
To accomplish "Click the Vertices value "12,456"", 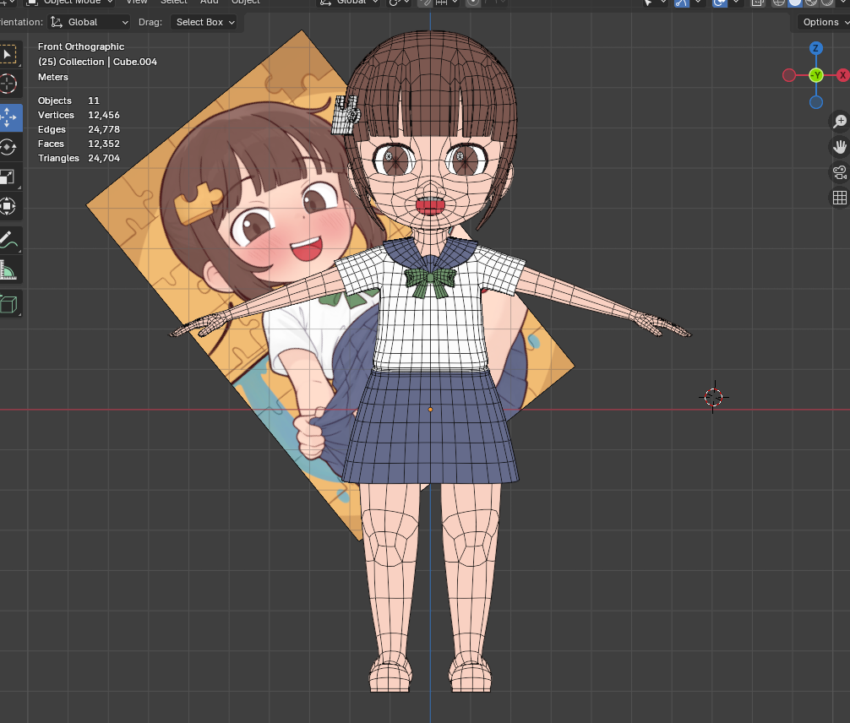I will click(x=104, y=115).
